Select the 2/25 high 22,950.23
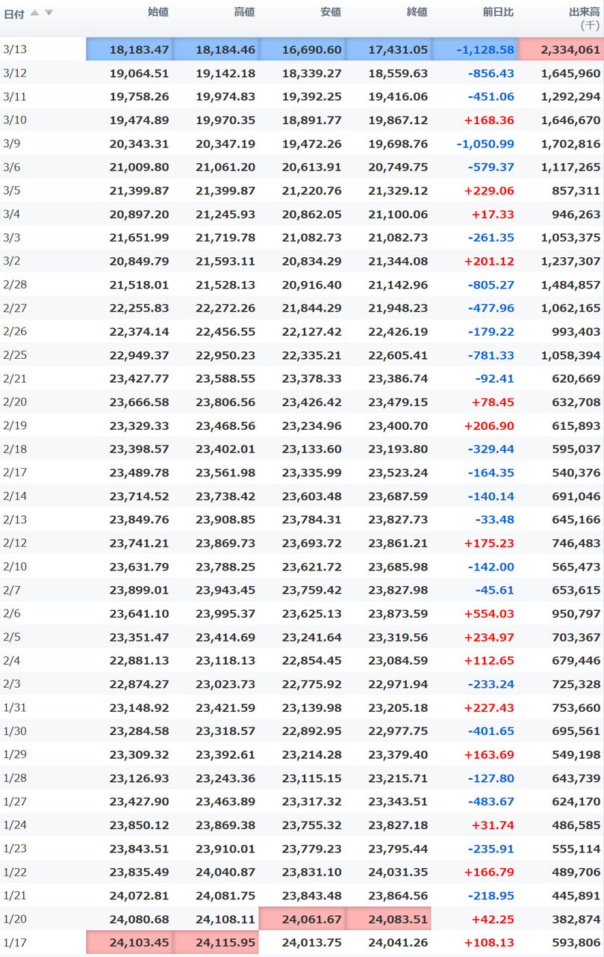Viewport: 604px width, 957px height. [x=225, y=354]
